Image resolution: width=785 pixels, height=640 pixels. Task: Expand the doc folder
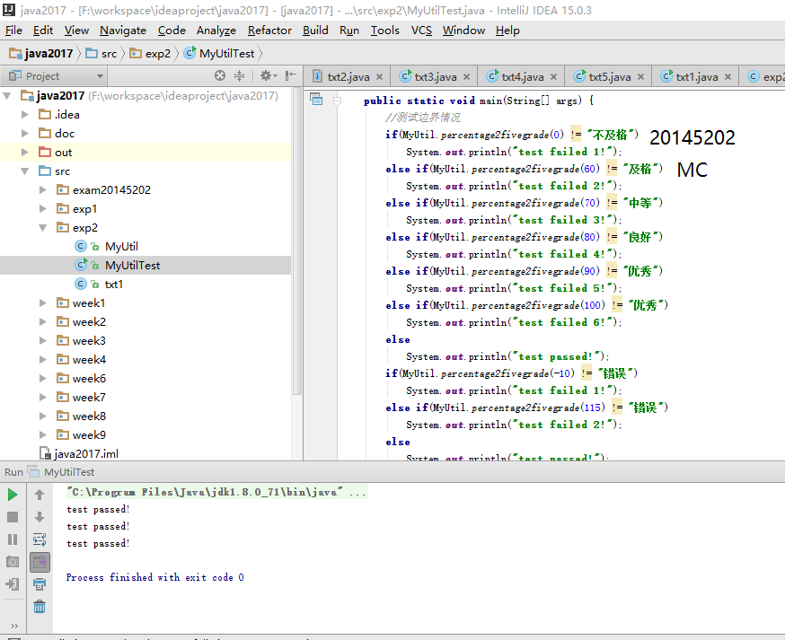pyautogui.click(x=24, y=133)
